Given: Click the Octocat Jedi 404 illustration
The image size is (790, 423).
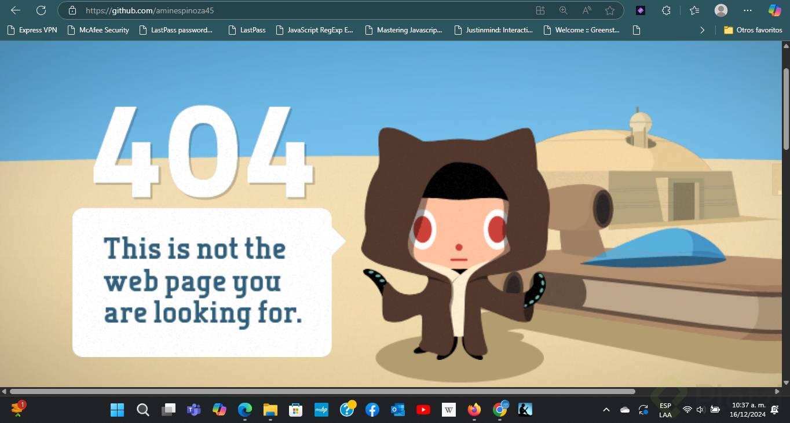Looking at the screenshot, I should pos(455,243).
